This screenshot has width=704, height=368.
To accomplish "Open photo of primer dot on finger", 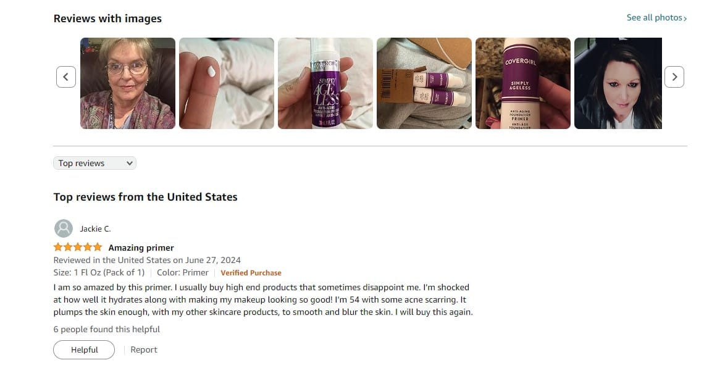I will (x=227, y=83).
